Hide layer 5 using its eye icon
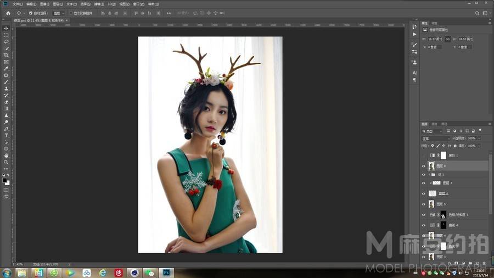The height and width of the screenshot is (278, 494). 424,204
